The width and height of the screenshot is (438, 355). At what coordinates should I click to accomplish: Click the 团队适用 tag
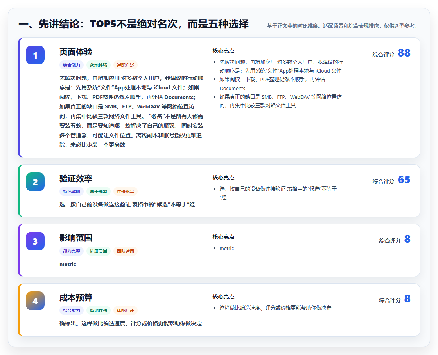pos(126,251)
